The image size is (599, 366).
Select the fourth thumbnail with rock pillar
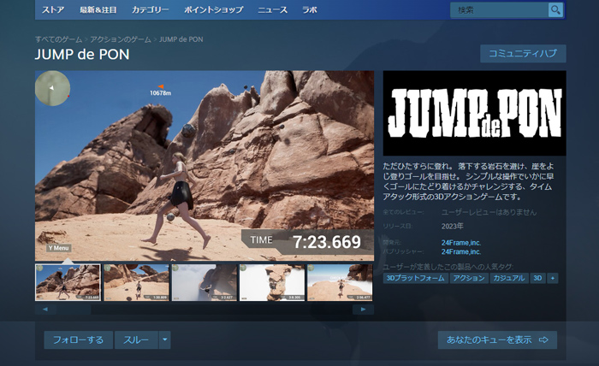click(272, 282)
